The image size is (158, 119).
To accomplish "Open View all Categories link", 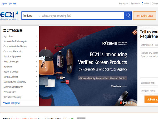I will click(x=12, y=103).
